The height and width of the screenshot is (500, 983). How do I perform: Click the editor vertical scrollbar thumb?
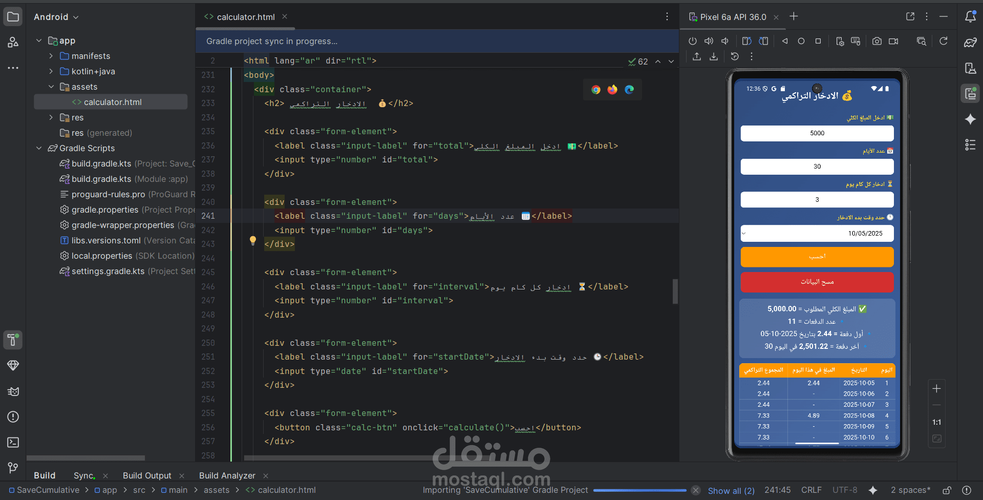click(x=675, y=291)
